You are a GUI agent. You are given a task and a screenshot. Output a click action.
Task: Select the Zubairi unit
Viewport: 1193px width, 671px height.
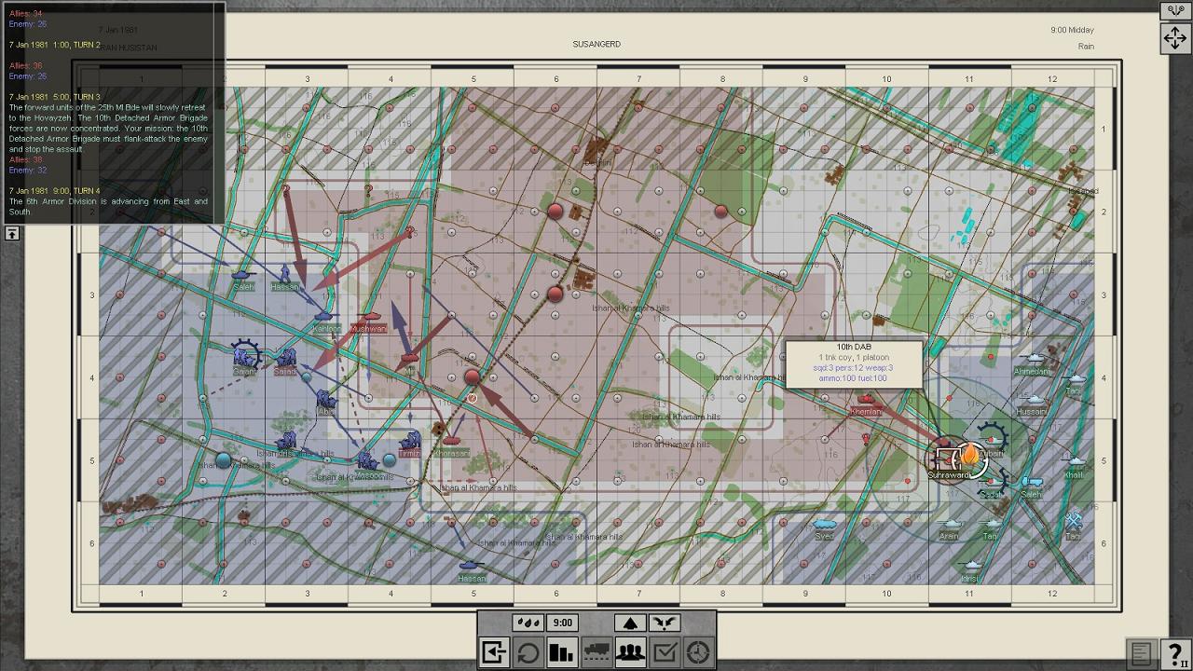click(992, 438)
